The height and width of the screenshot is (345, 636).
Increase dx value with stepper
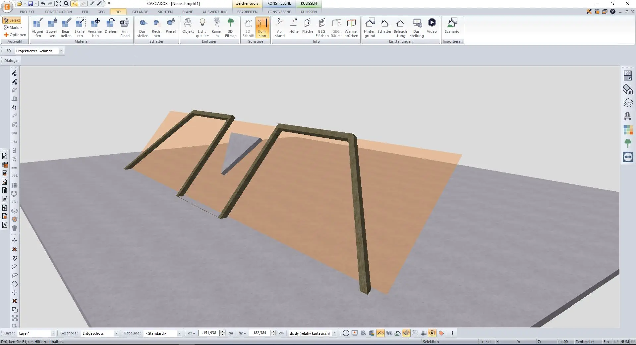pyautogui.click(x=223, y=332)
